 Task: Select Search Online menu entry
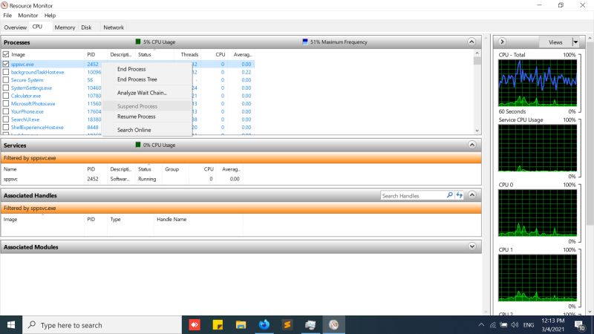click(x=134, y=130)
